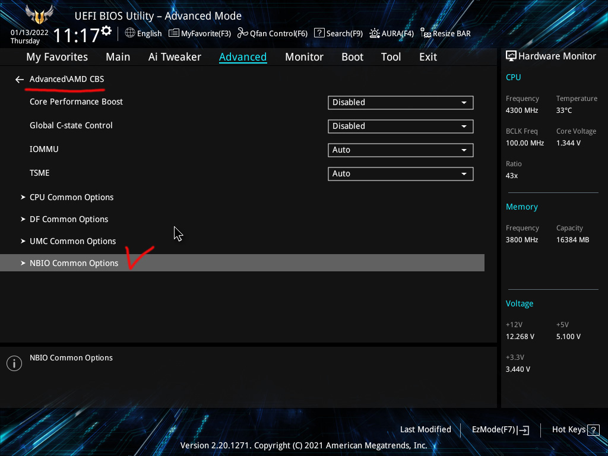
Task: Click the 01/13/2022 date text
Action: [30, 33]
